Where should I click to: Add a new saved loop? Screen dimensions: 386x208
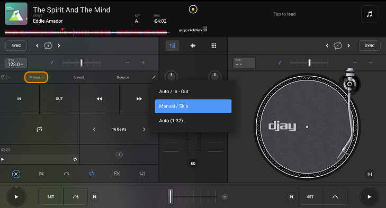point(119,155)
